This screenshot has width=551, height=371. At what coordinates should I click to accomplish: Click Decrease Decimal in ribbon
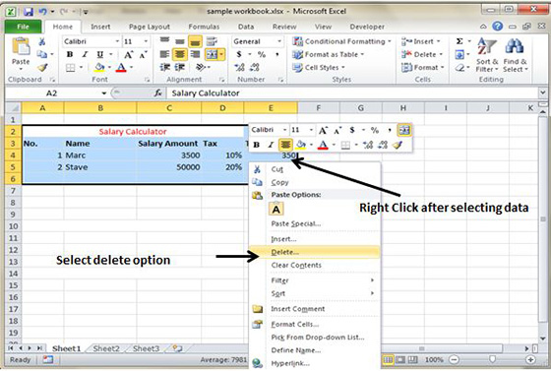pos(255,67)
